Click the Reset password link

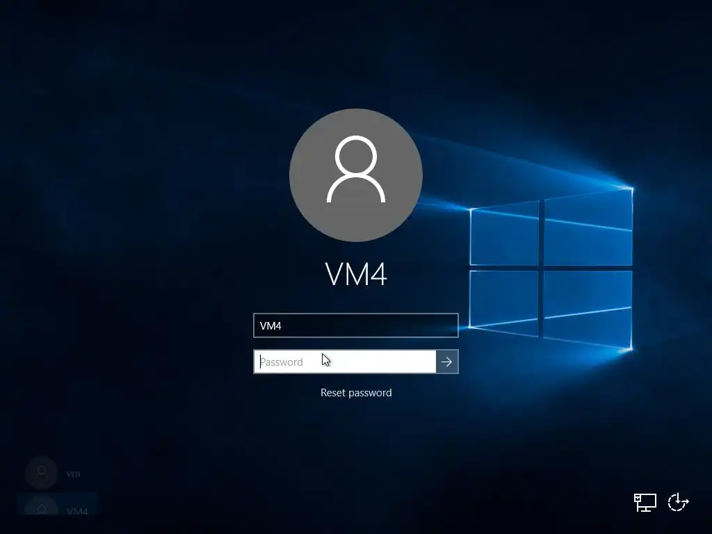356,393
